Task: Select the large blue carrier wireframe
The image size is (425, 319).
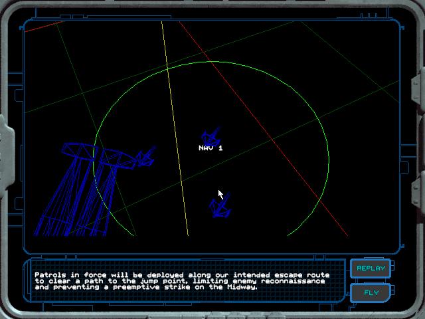Action: 86,189
